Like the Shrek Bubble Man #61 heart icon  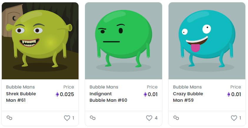point(67,118)
